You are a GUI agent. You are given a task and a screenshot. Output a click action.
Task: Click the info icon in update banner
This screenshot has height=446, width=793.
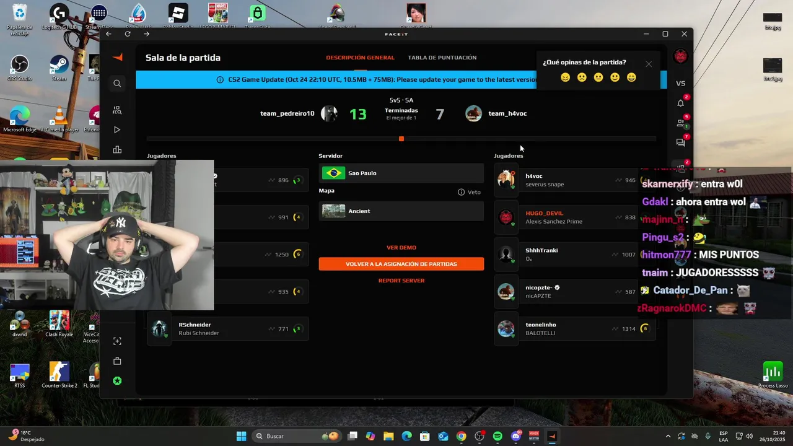tap(220, 80)
